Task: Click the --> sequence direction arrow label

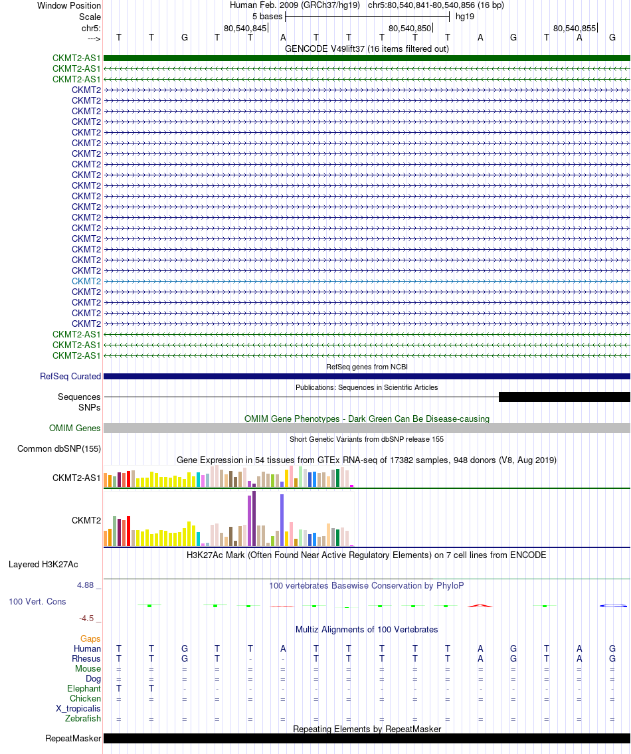Action: pos(94,39)
